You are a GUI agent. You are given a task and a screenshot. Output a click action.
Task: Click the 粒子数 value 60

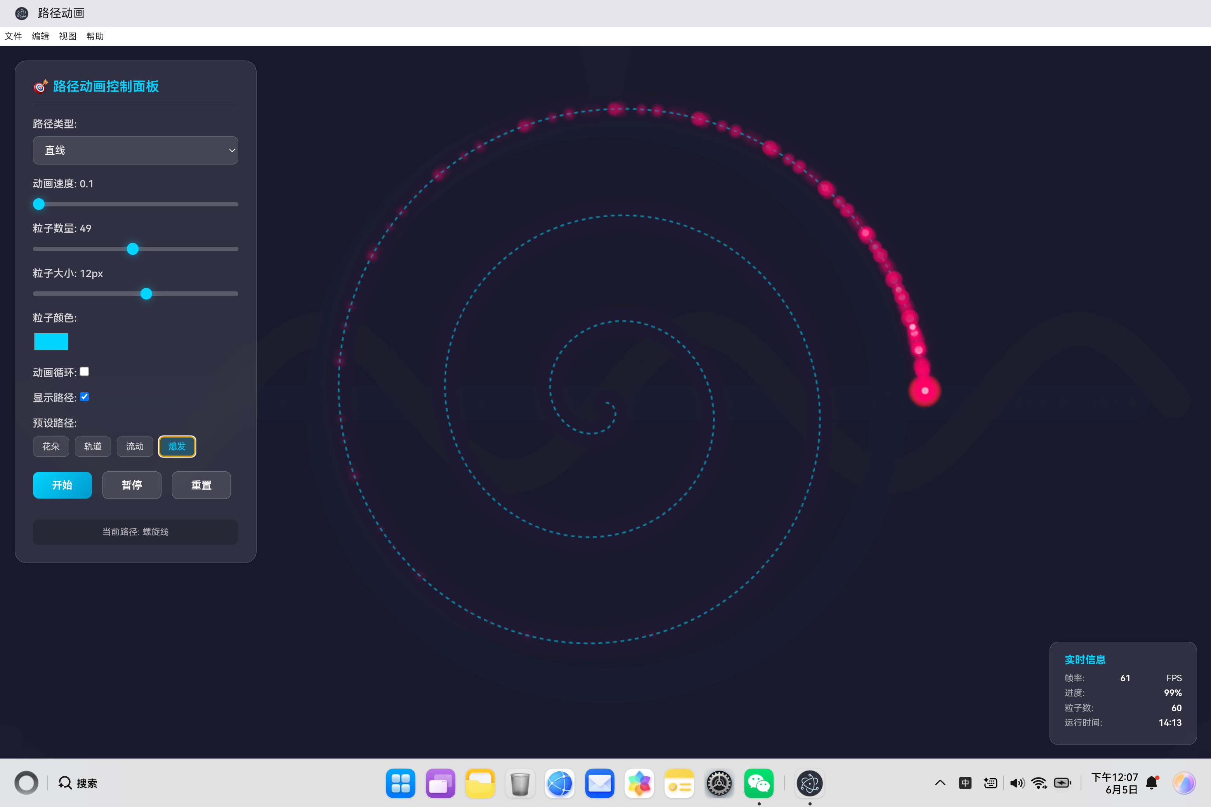1176,708
